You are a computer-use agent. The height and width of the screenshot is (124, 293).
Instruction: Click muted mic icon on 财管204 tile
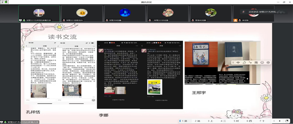coord(107,20)
